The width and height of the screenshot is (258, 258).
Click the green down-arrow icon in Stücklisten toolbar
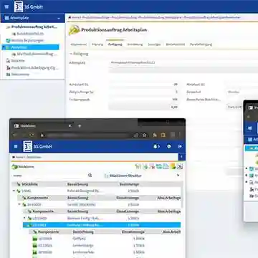click(145, 166)
